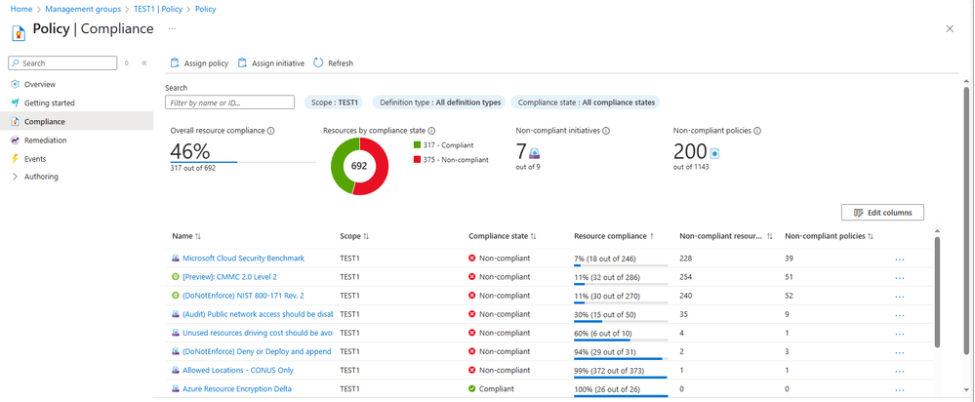Select the Events lightning icon

click(x=15, y=159)
